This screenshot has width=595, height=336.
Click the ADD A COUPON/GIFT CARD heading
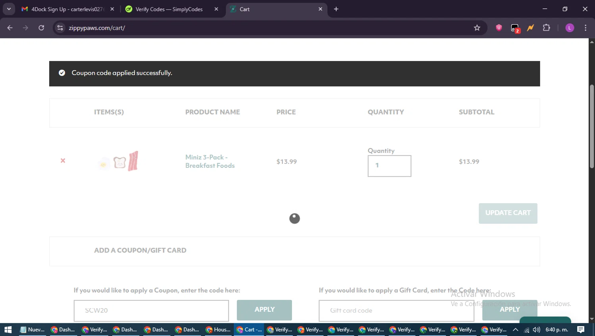click(x=140, y=250)
